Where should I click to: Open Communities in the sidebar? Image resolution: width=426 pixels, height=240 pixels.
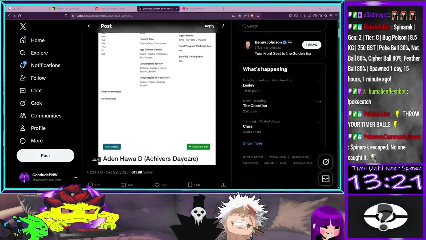coord(40,116)
